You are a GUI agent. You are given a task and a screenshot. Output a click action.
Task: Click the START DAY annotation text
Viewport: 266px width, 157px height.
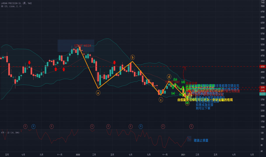pyautogui.click(x=172, y=82)
